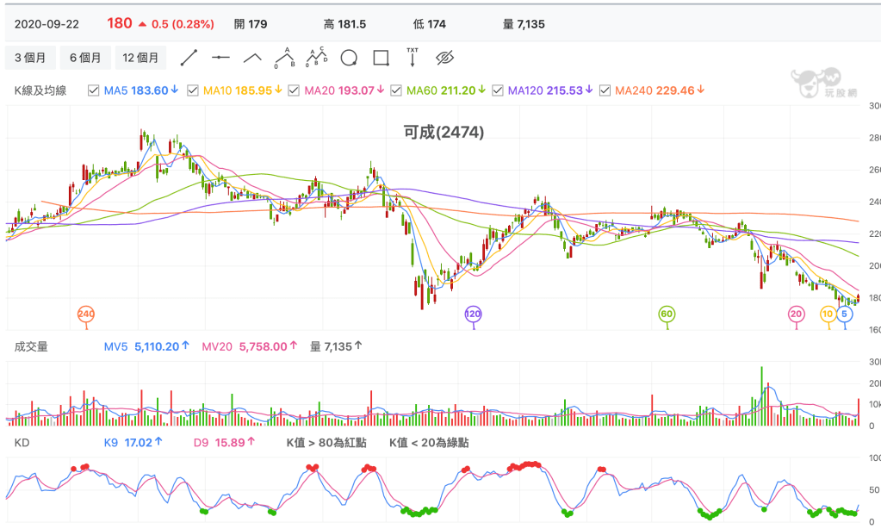Select the horizontal line drawing tool

[221, 58]
